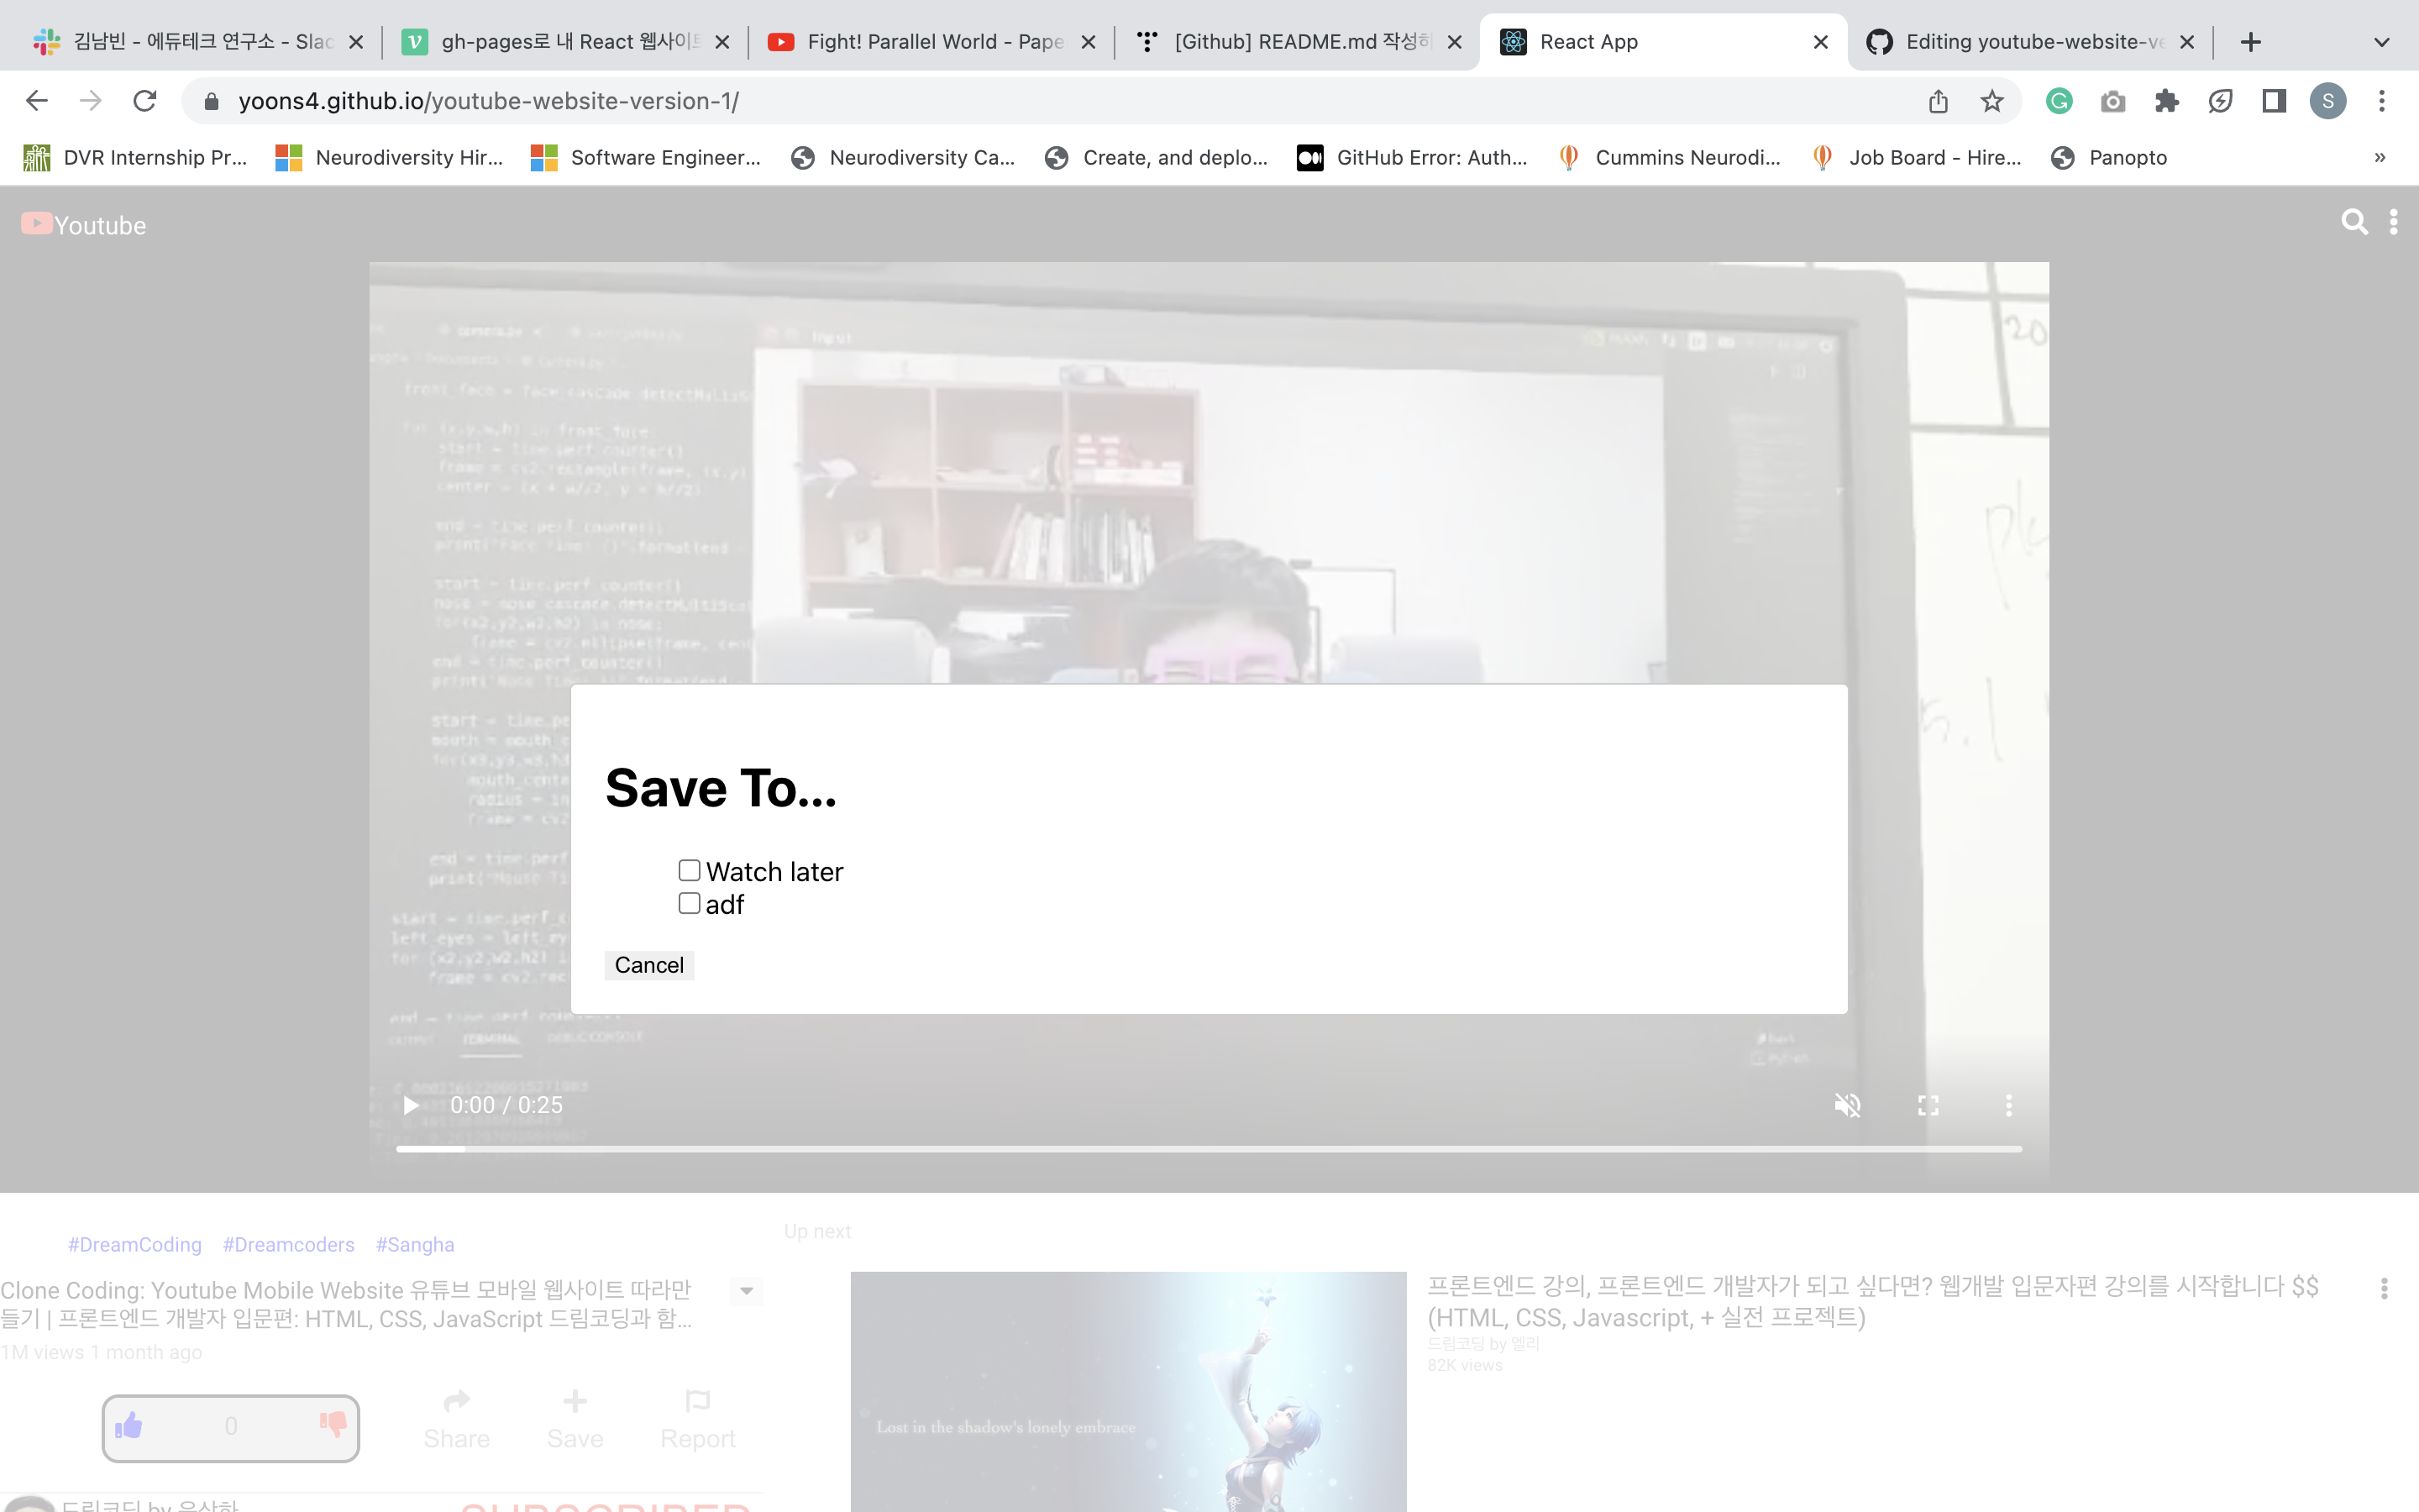
Task: Open the Panopto bookmark
Action: (2109, 158)
